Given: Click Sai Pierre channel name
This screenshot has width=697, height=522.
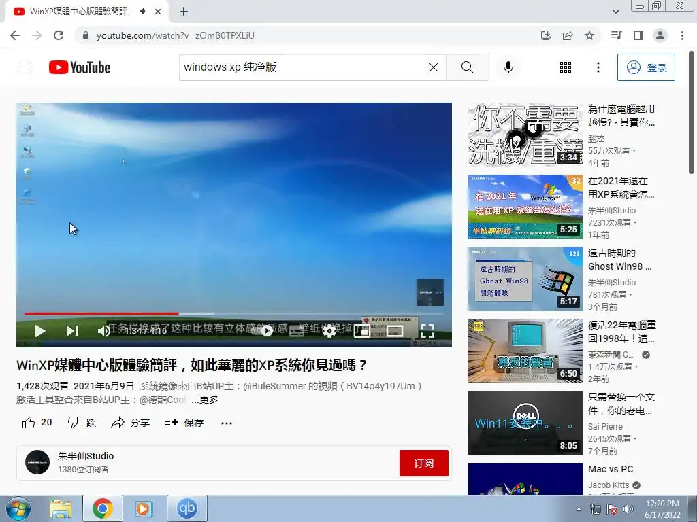Looking at the screenshot, I should (605, 427).
